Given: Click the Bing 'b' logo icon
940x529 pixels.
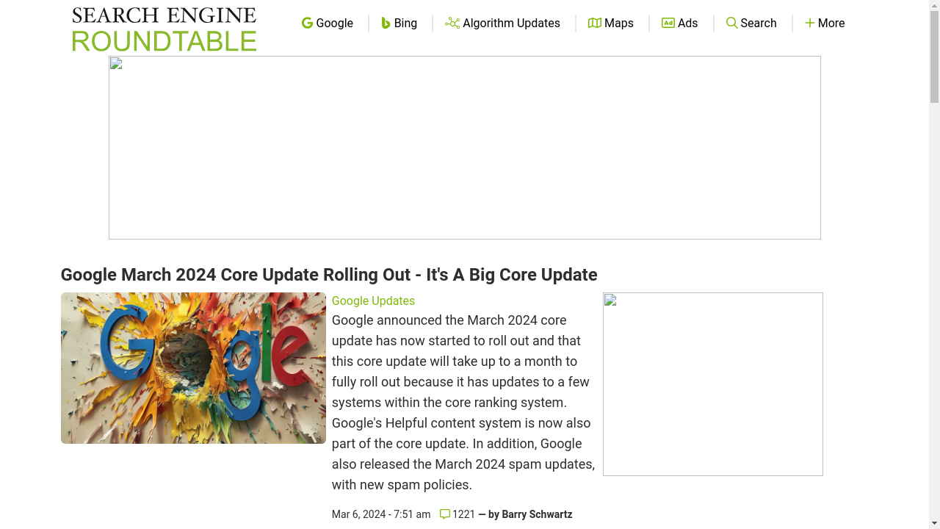Looking at the screenshot, I should pos(386,24).
